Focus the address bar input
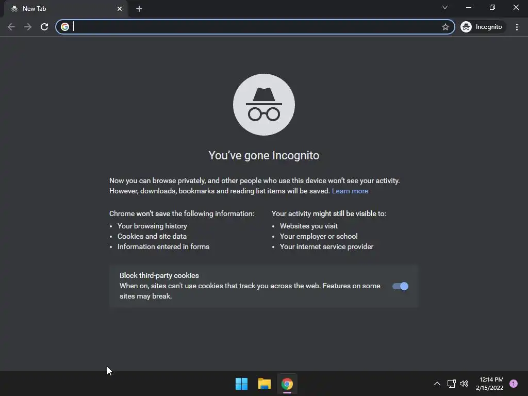Viewport: 528px width, 396px height. 256,27
